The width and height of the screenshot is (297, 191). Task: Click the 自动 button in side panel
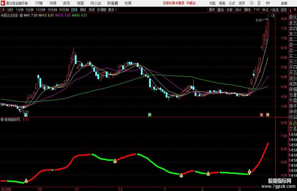tap(293, 123)
